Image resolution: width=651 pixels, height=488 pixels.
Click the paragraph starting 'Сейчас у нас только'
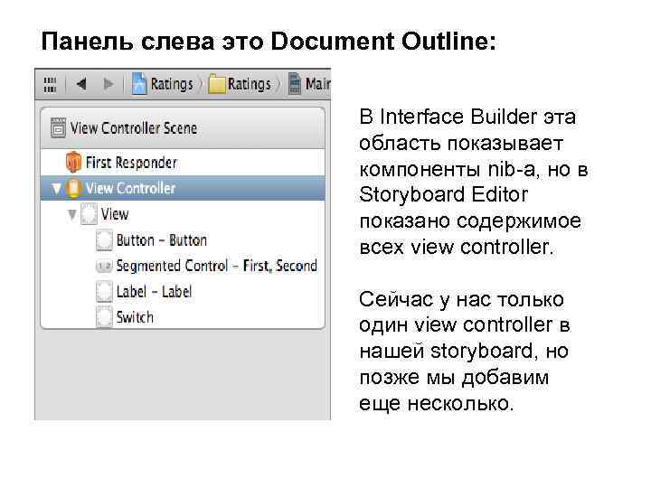465,351
